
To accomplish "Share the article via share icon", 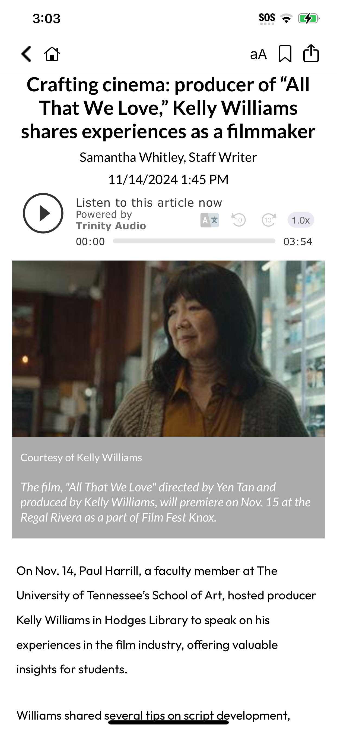I will pos(311,53).
